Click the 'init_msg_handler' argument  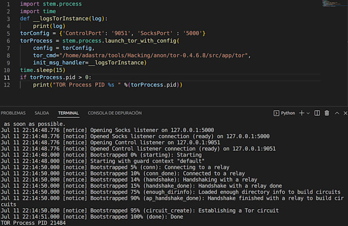[59, 63]
